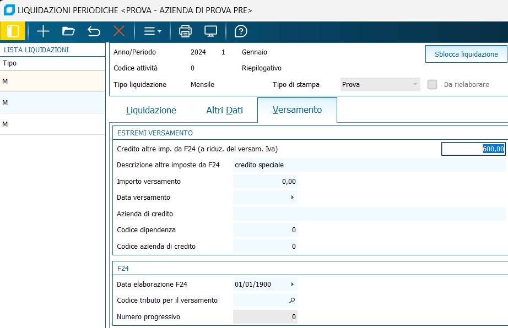
Task: Switch to the Altri Dati tab
Action: pyautogui.click(x=224, y=110)
